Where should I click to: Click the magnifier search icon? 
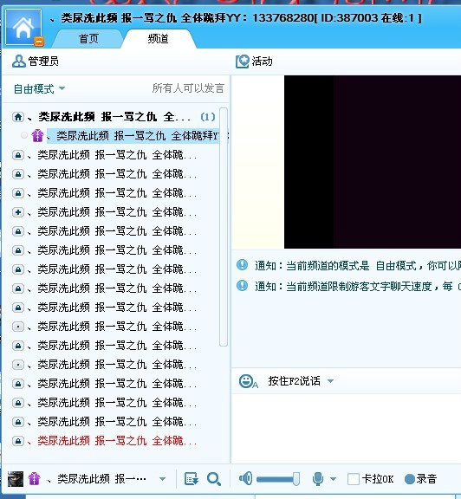tap(214, 479)
